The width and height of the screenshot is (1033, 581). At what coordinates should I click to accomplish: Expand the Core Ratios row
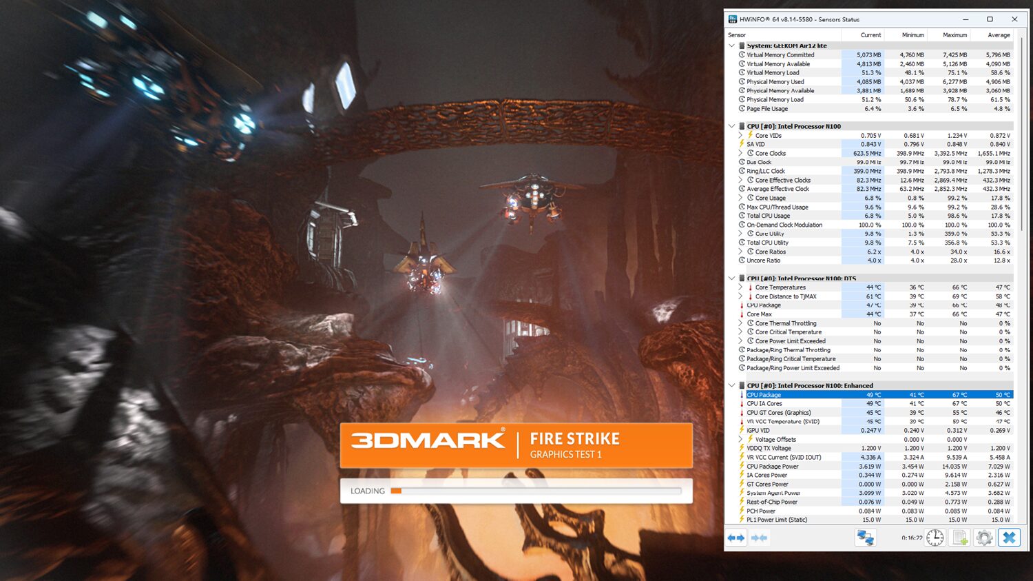741,252
